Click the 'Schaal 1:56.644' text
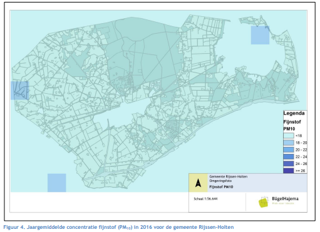Viewport: 320px width, 232px height. coord(205,199)
